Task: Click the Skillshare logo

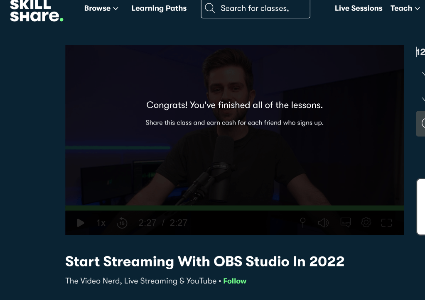Action: pos(37,11)
